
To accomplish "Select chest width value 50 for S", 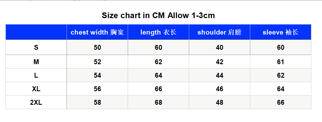I will (97, 47).
